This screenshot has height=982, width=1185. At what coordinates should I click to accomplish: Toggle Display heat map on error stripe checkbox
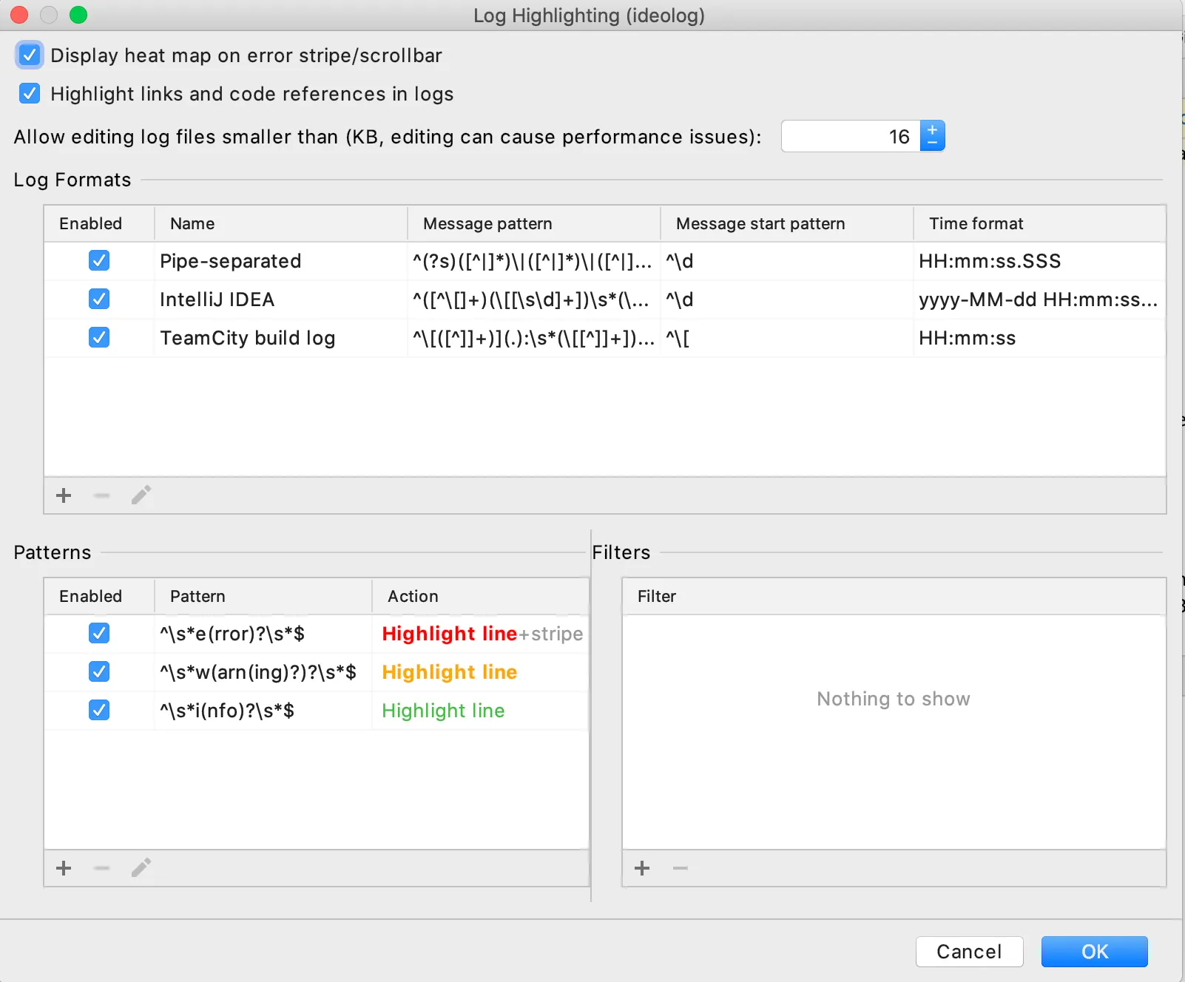click(30, 55)
